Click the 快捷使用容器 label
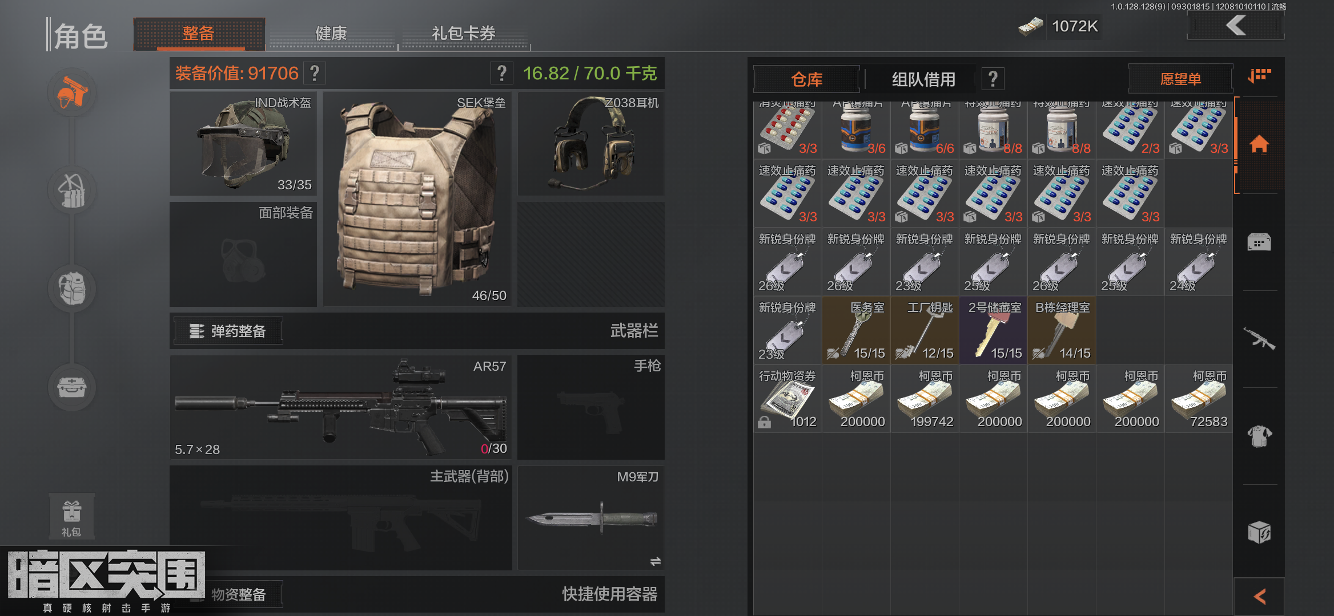The height and width of the screenshot is (616, 1334). pos(609,594)
